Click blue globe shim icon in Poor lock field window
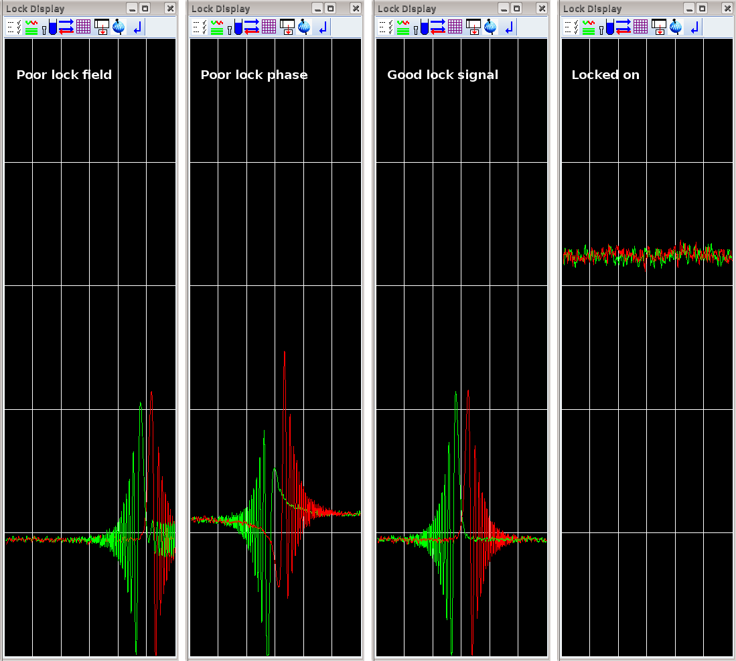Viewport: 736px width, 661px height. click(119, 27)
